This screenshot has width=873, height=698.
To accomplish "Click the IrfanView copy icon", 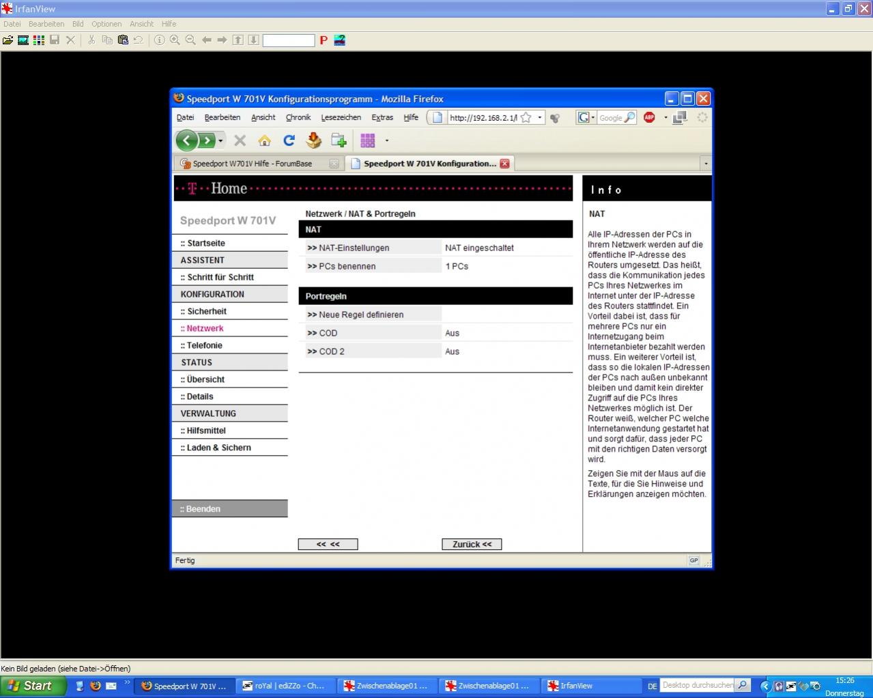I will pos(107,40).
